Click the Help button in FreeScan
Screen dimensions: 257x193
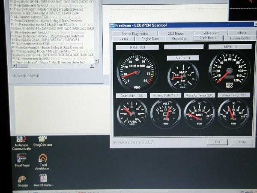point(242,142)
